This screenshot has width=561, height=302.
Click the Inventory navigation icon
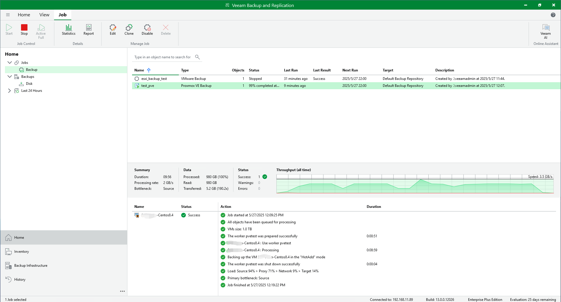[8, 252]
